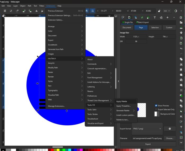Viewport: 185px width, 151px height.
Task: Expand the Generate from Path submenu
Action: pos(65,49)
